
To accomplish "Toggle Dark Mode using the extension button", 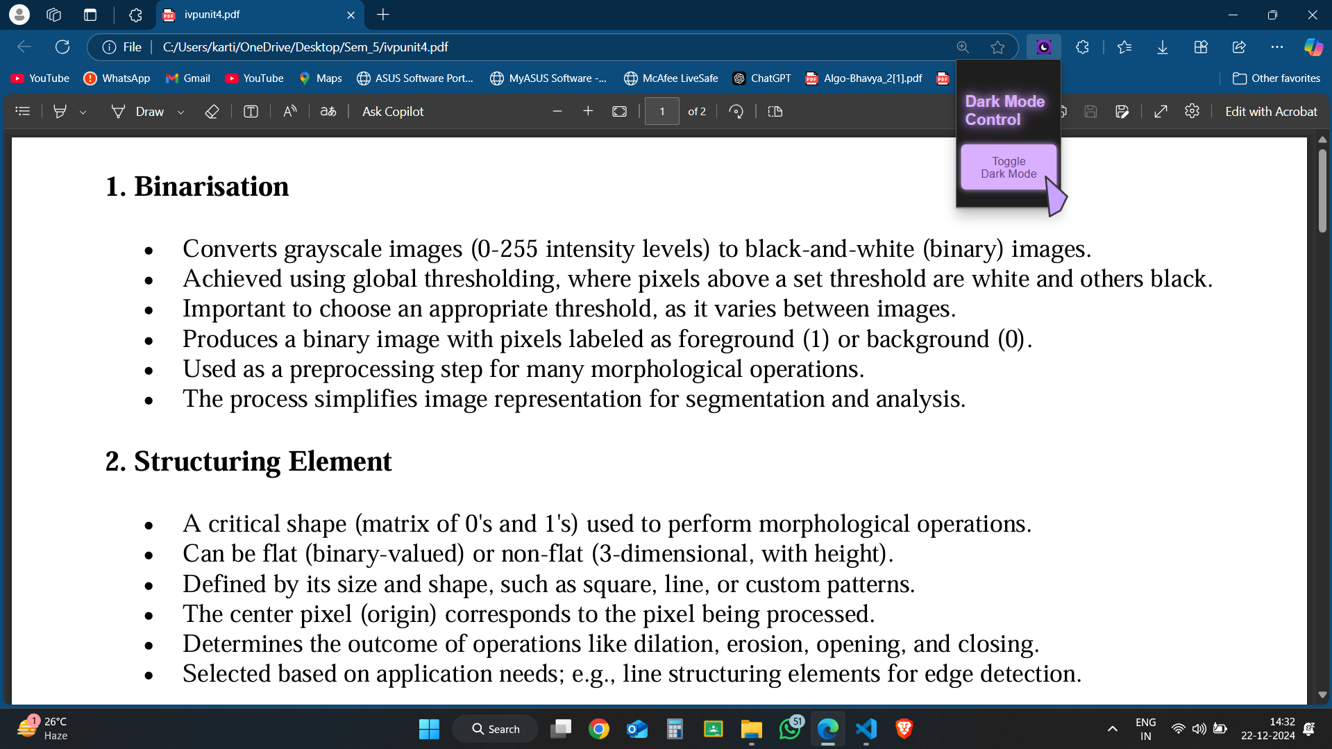I will [x=1008, y=167].
